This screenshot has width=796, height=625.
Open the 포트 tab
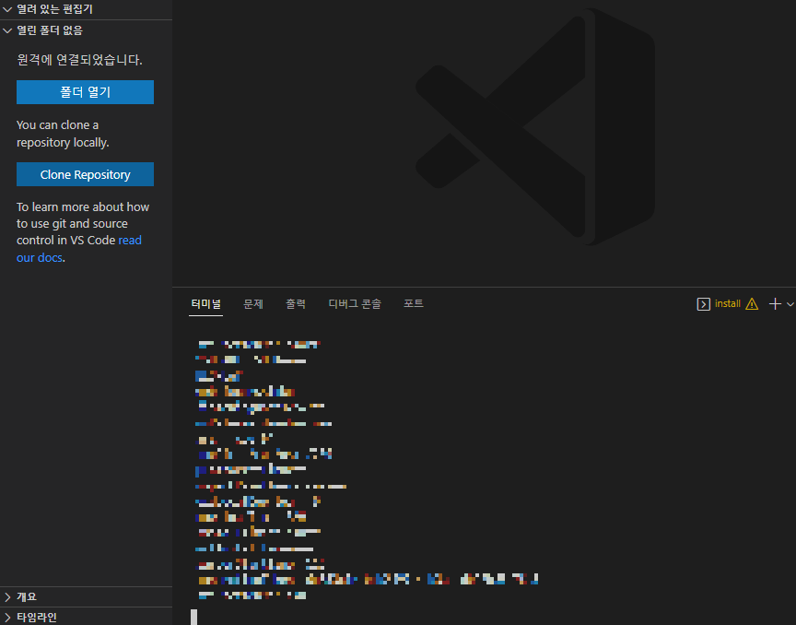coord(414,304)
